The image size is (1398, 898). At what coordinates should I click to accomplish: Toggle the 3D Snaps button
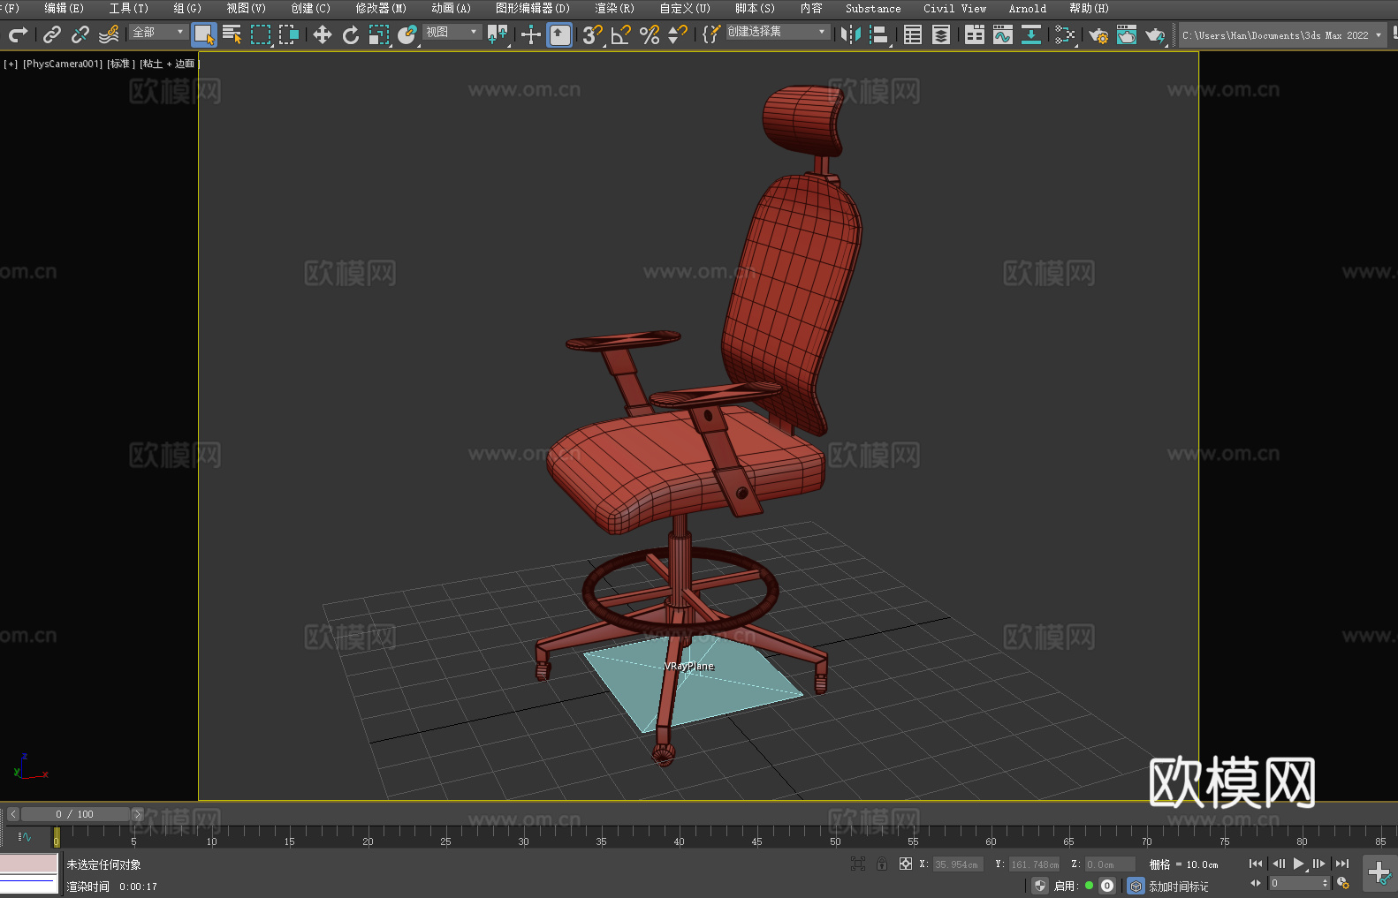(593, 34)
